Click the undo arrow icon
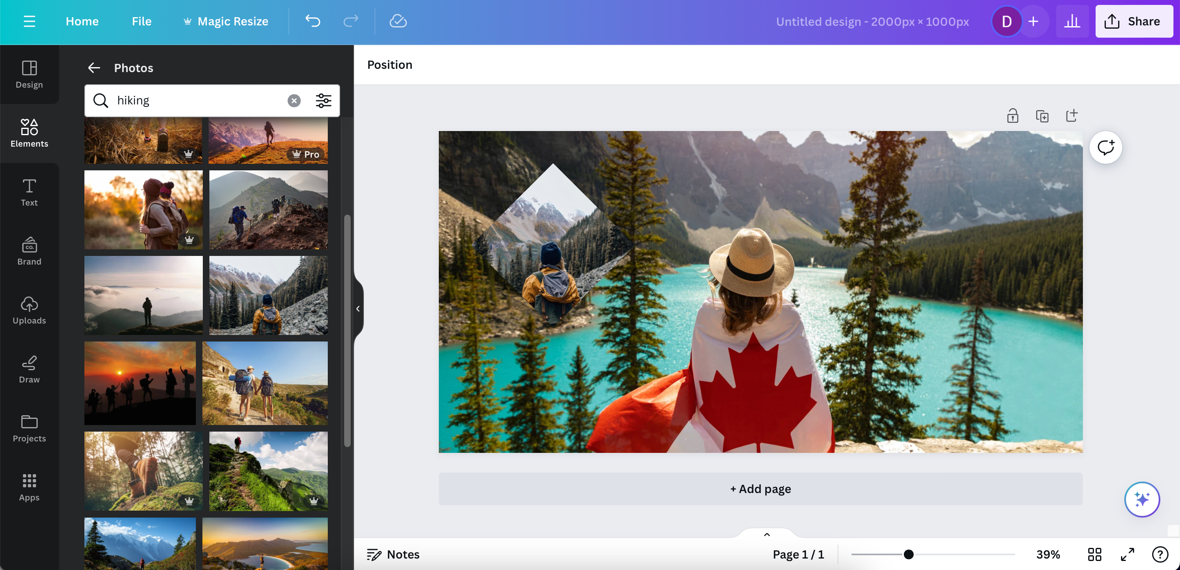1180x570 pixels. click(x=313, y=21)
